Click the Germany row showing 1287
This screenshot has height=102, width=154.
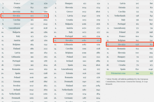pos(77,98)
